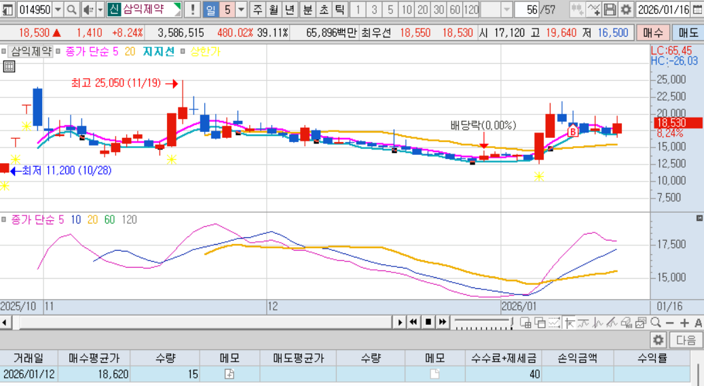Image resolution: width=704 pixels, height=386 pixels.
Task: Select the 1 interval button
Action: (358, 10)
